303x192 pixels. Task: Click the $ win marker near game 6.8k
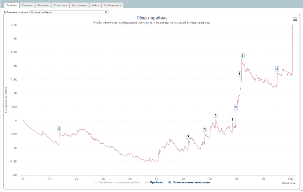tap(205, 129)
